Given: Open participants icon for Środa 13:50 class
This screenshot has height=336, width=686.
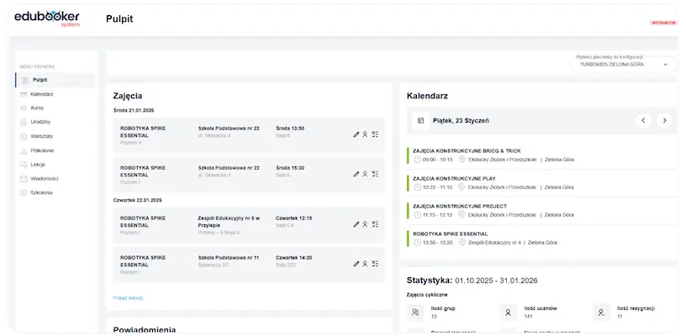Looking at the screenshot, I should (x=366, y=134).
